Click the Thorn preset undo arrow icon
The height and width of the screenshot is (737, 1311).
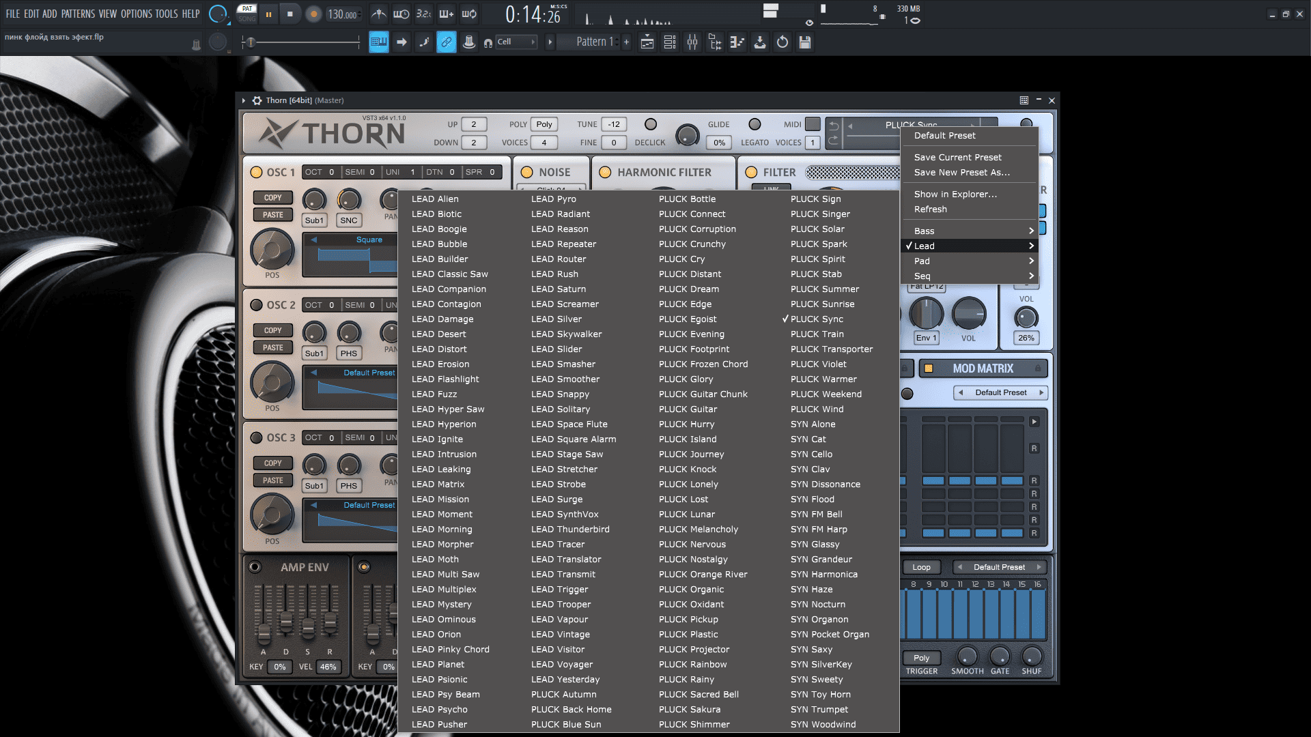pos(833,126)
